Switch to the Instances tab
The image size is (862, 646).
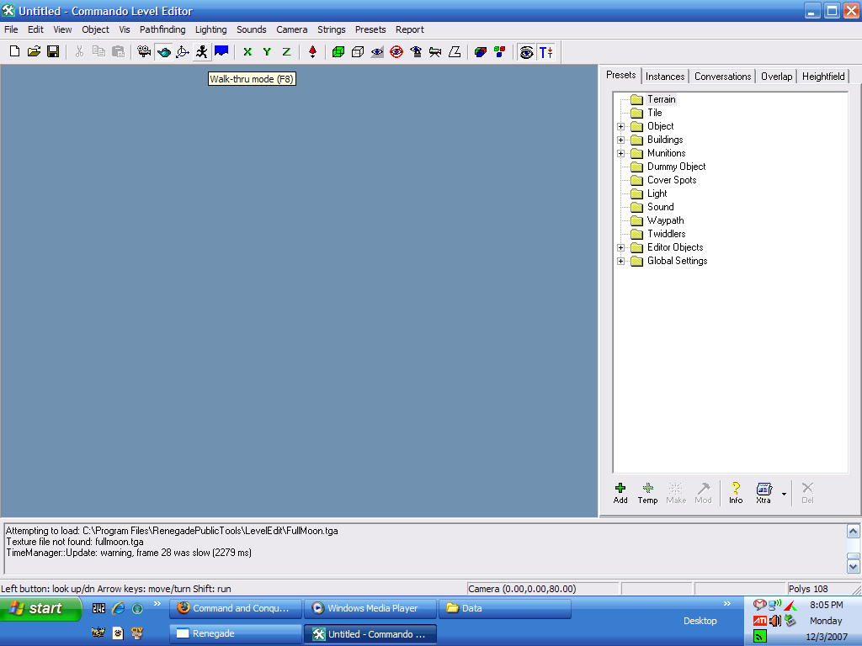pyautogui.click(x=665, y=77)
